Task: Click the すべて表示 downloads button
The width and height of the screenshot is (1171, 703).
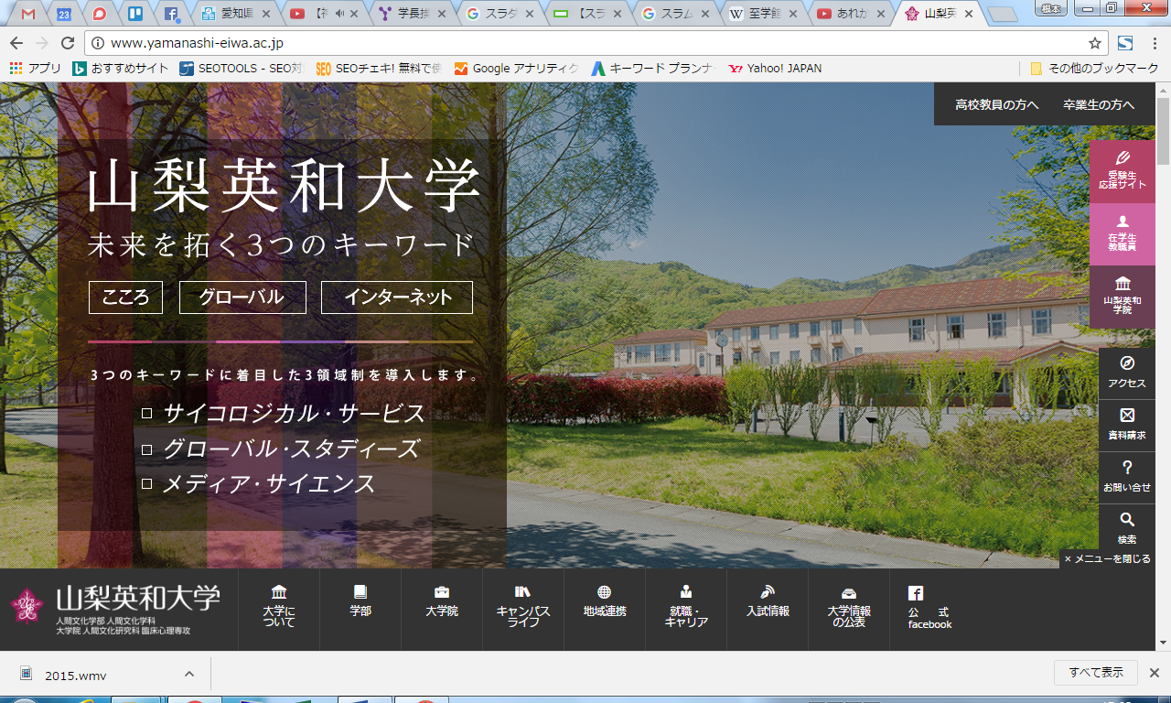Action: [x=1096, y=673]
